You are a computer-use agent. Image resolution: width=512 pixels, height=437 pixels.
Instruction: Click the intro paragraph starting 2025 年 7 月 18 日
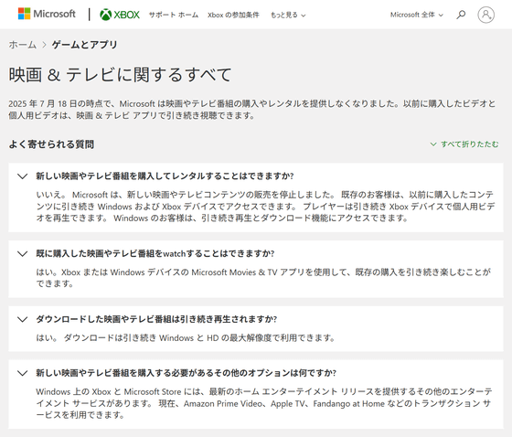[x=251, y=110]
